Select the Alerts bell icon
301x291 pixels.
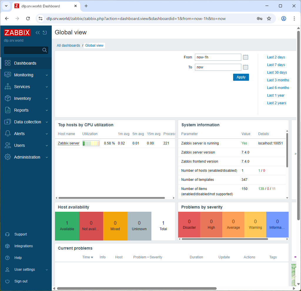pos(8,134)
